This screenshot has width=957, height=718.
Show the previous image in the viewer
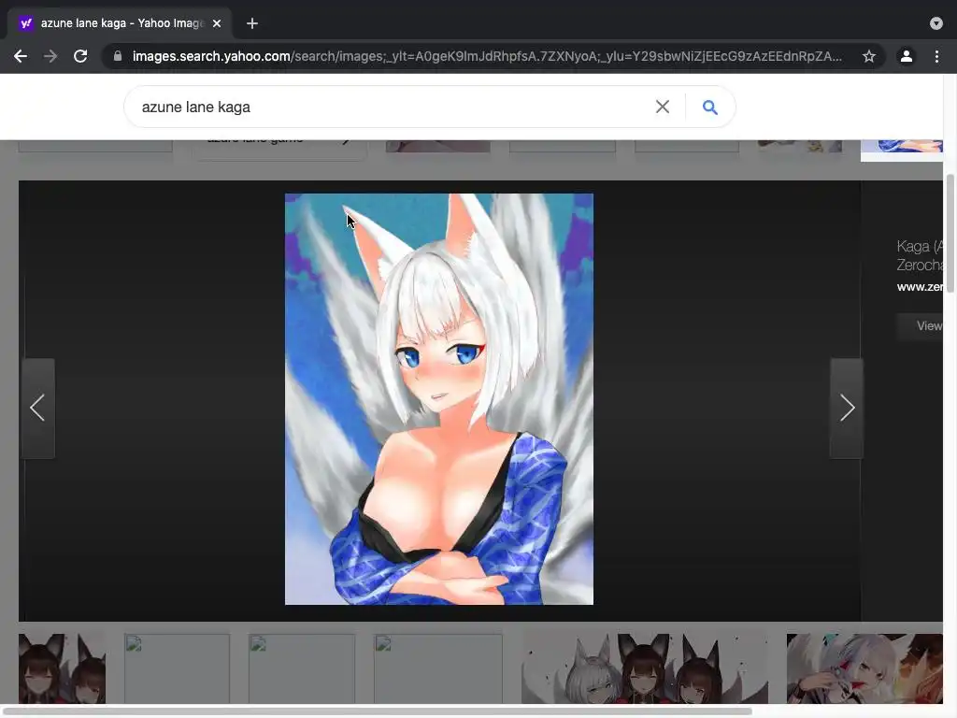pos(37,408)
